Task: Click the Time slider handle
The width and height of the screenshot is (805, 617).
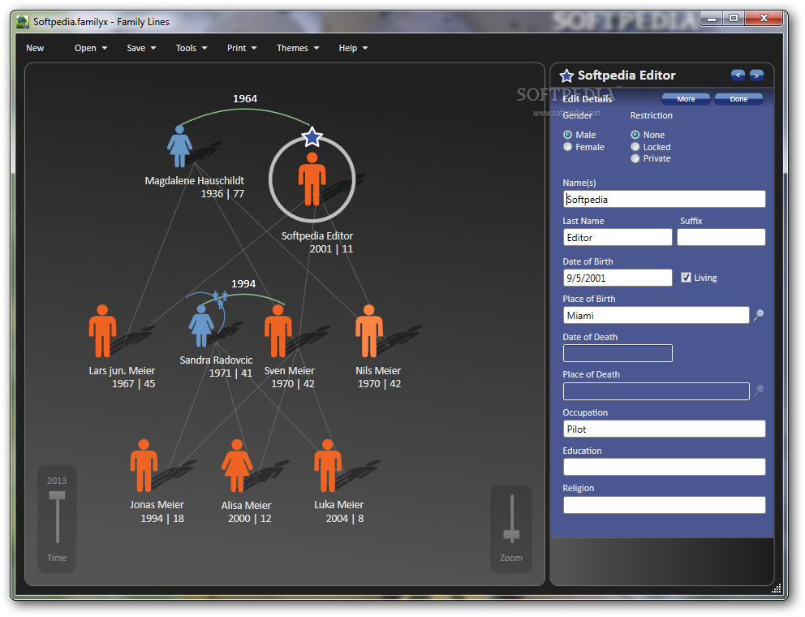Action: pos(57,495)
